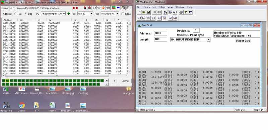Click the yellow-highlighted station square
Image resolution: width=268 pixels, height=130 pixels.
7,81
